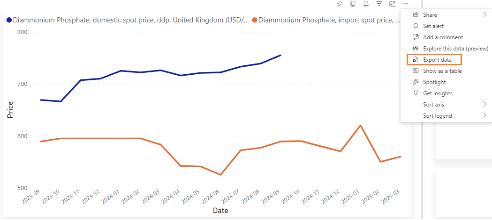Open the Filters icon on visual

point(379,4)
